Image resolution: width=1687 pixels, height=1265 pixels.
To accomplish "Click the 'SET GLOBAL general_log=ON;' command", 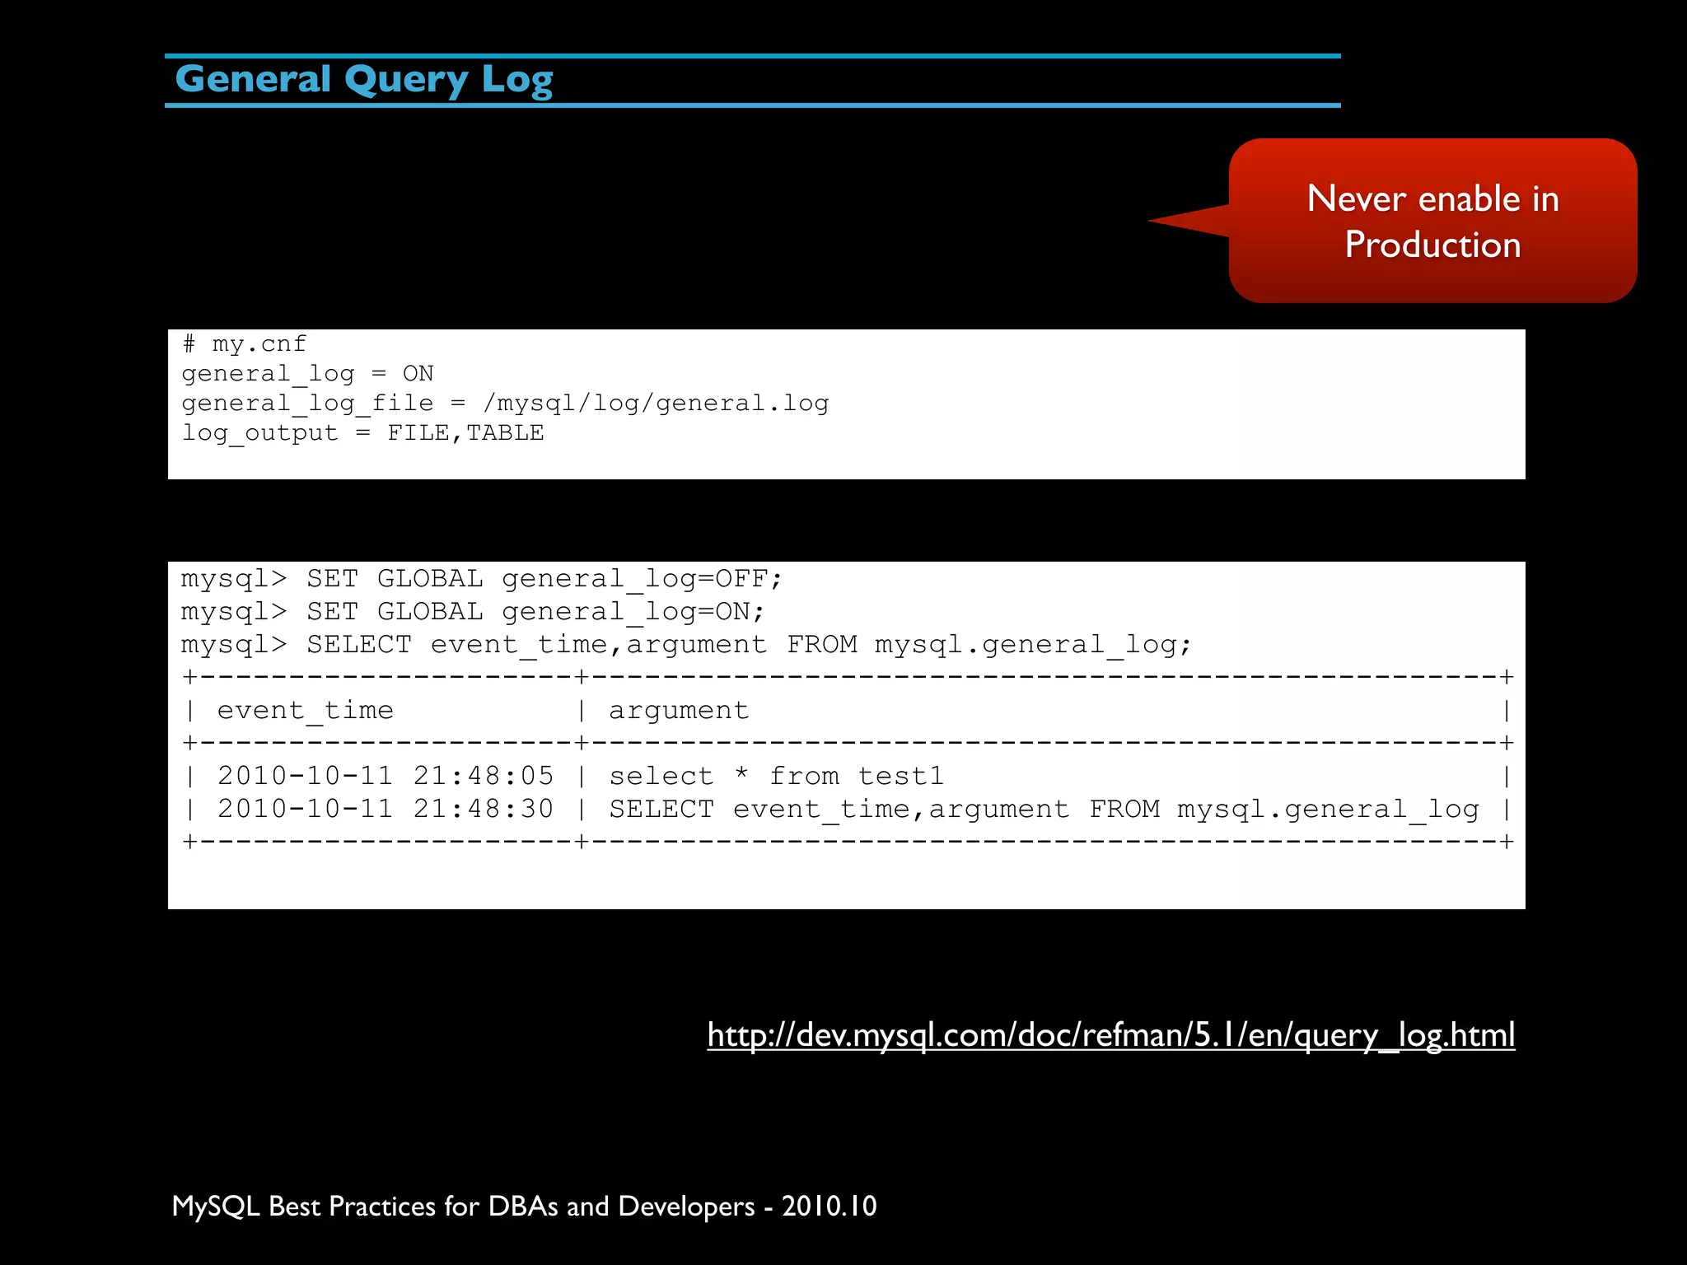I will [x=535, y=612].
